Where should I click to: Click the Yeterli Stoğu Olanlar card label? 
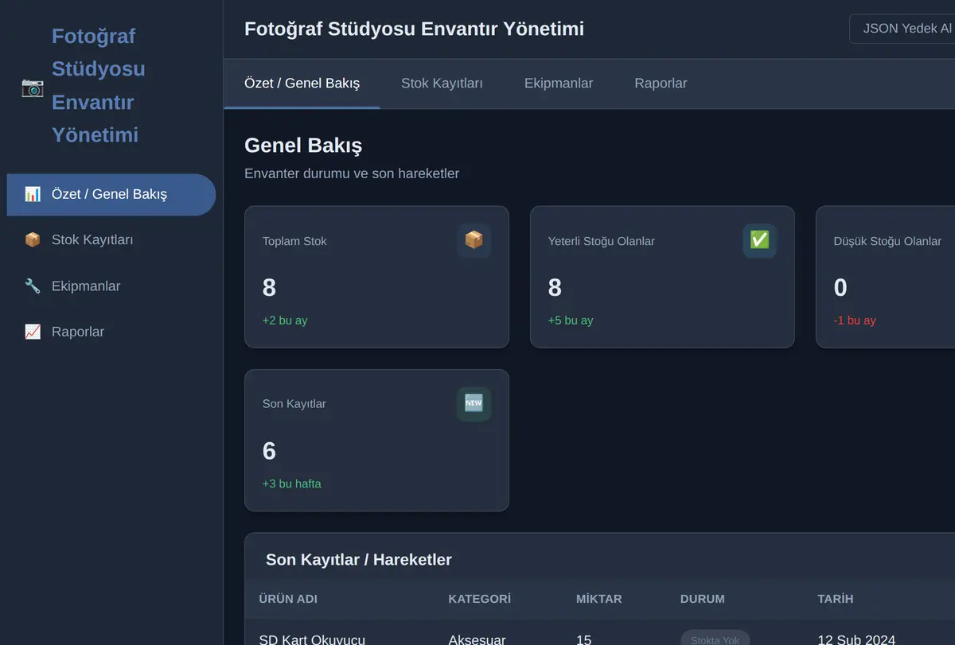[x=602, y=241]
